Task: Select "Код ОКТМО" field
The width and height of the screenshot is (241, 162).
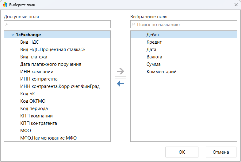Action: 33,101
